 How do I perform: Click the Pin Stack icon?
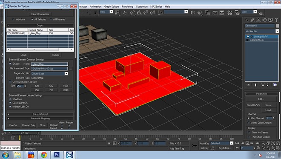pyautogui.click(x=248, y=85)
